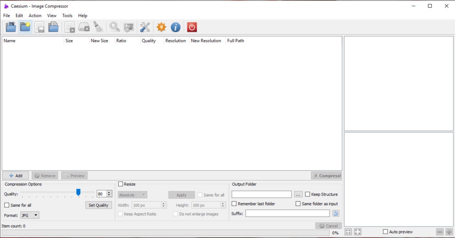Click the Quality column header

point(152,40)
